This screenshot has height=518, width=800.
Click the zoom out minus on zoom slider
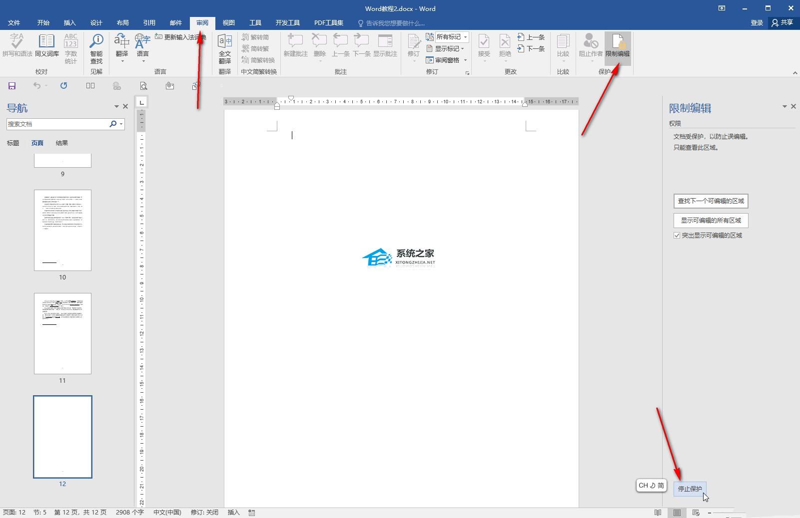pyautogui.click(x=709, y=513)
